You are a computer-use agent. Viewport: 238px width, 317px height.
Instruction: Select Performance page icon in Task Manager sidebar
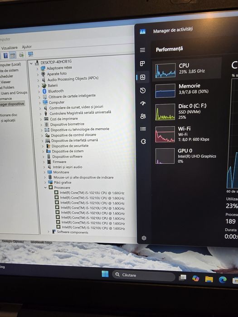coord(143,77)
